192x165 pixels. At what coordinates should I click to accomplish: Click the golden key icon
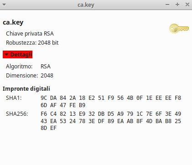tap(179, 29)
